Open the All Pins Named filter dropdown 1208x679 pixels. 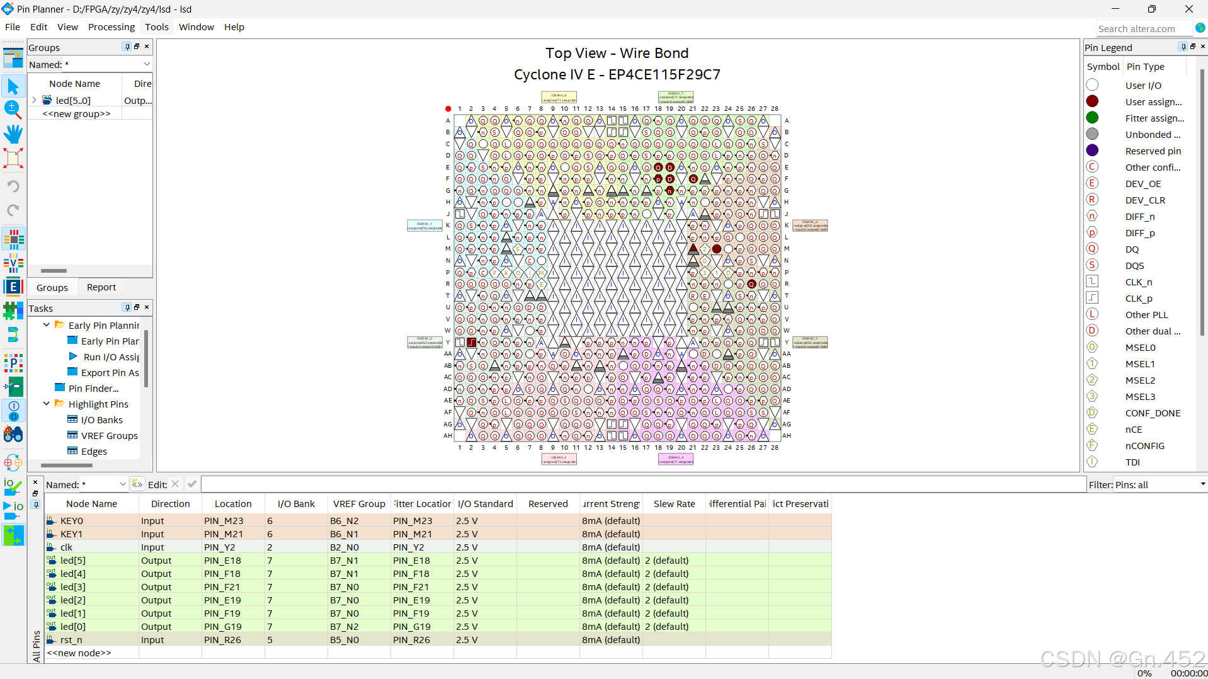tap(123, 484)
